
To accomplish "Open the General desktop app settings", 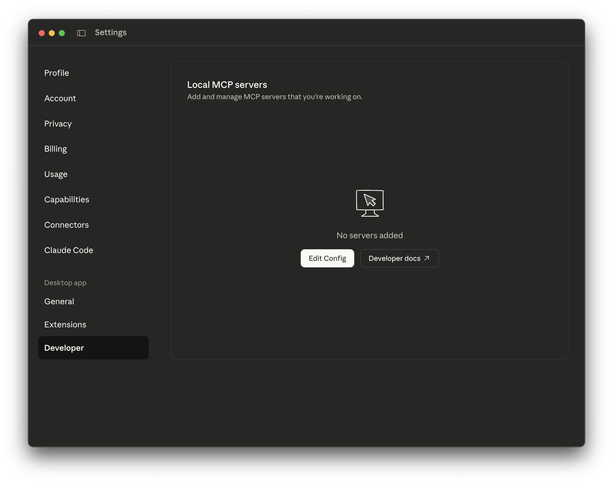I will 59,301.
